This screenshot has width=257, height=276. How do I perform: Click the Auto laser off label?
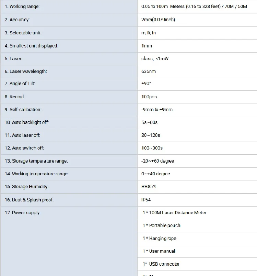[22, 135]
